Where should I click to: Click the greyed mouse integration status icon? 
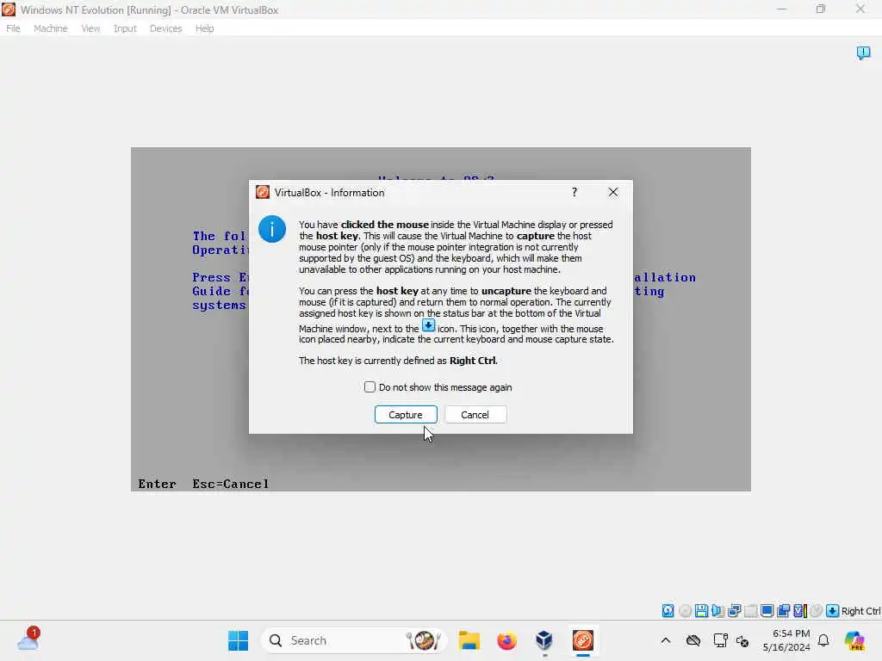coord(817,611)
